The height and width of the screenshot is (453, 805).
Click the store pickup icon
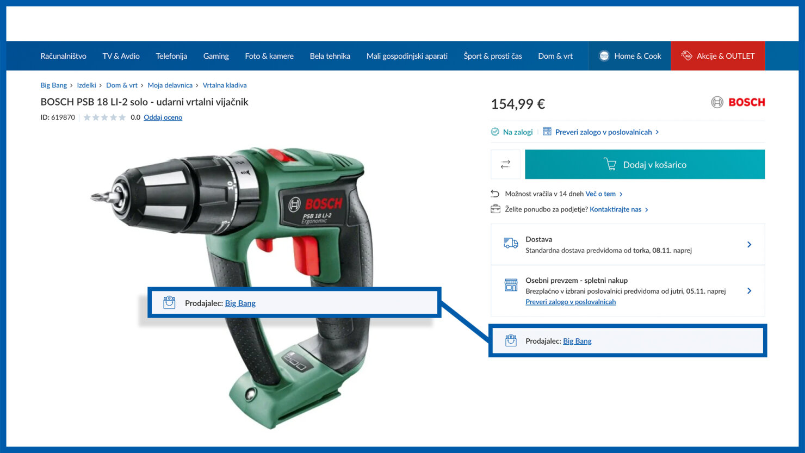(511, 285)
